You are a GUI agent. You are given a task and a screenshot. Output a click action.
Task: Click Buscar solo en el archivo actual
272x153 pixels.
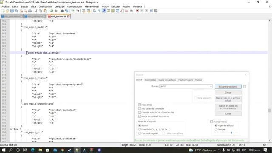(x=228, y=99)
